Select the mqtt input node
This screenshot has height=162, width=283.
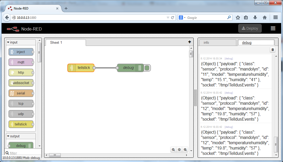(x=21, y=62)
